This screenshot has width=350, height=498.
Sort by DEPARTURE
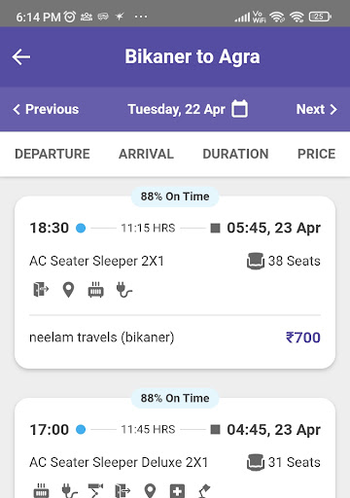(52, 154)
